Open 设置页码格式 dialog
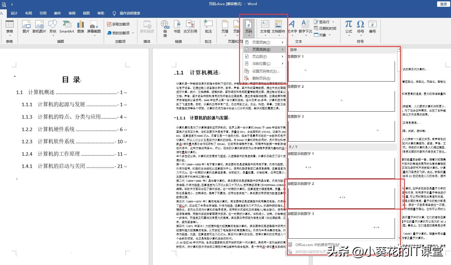Viewport: 451px width, 265px height. pos(265,71)
